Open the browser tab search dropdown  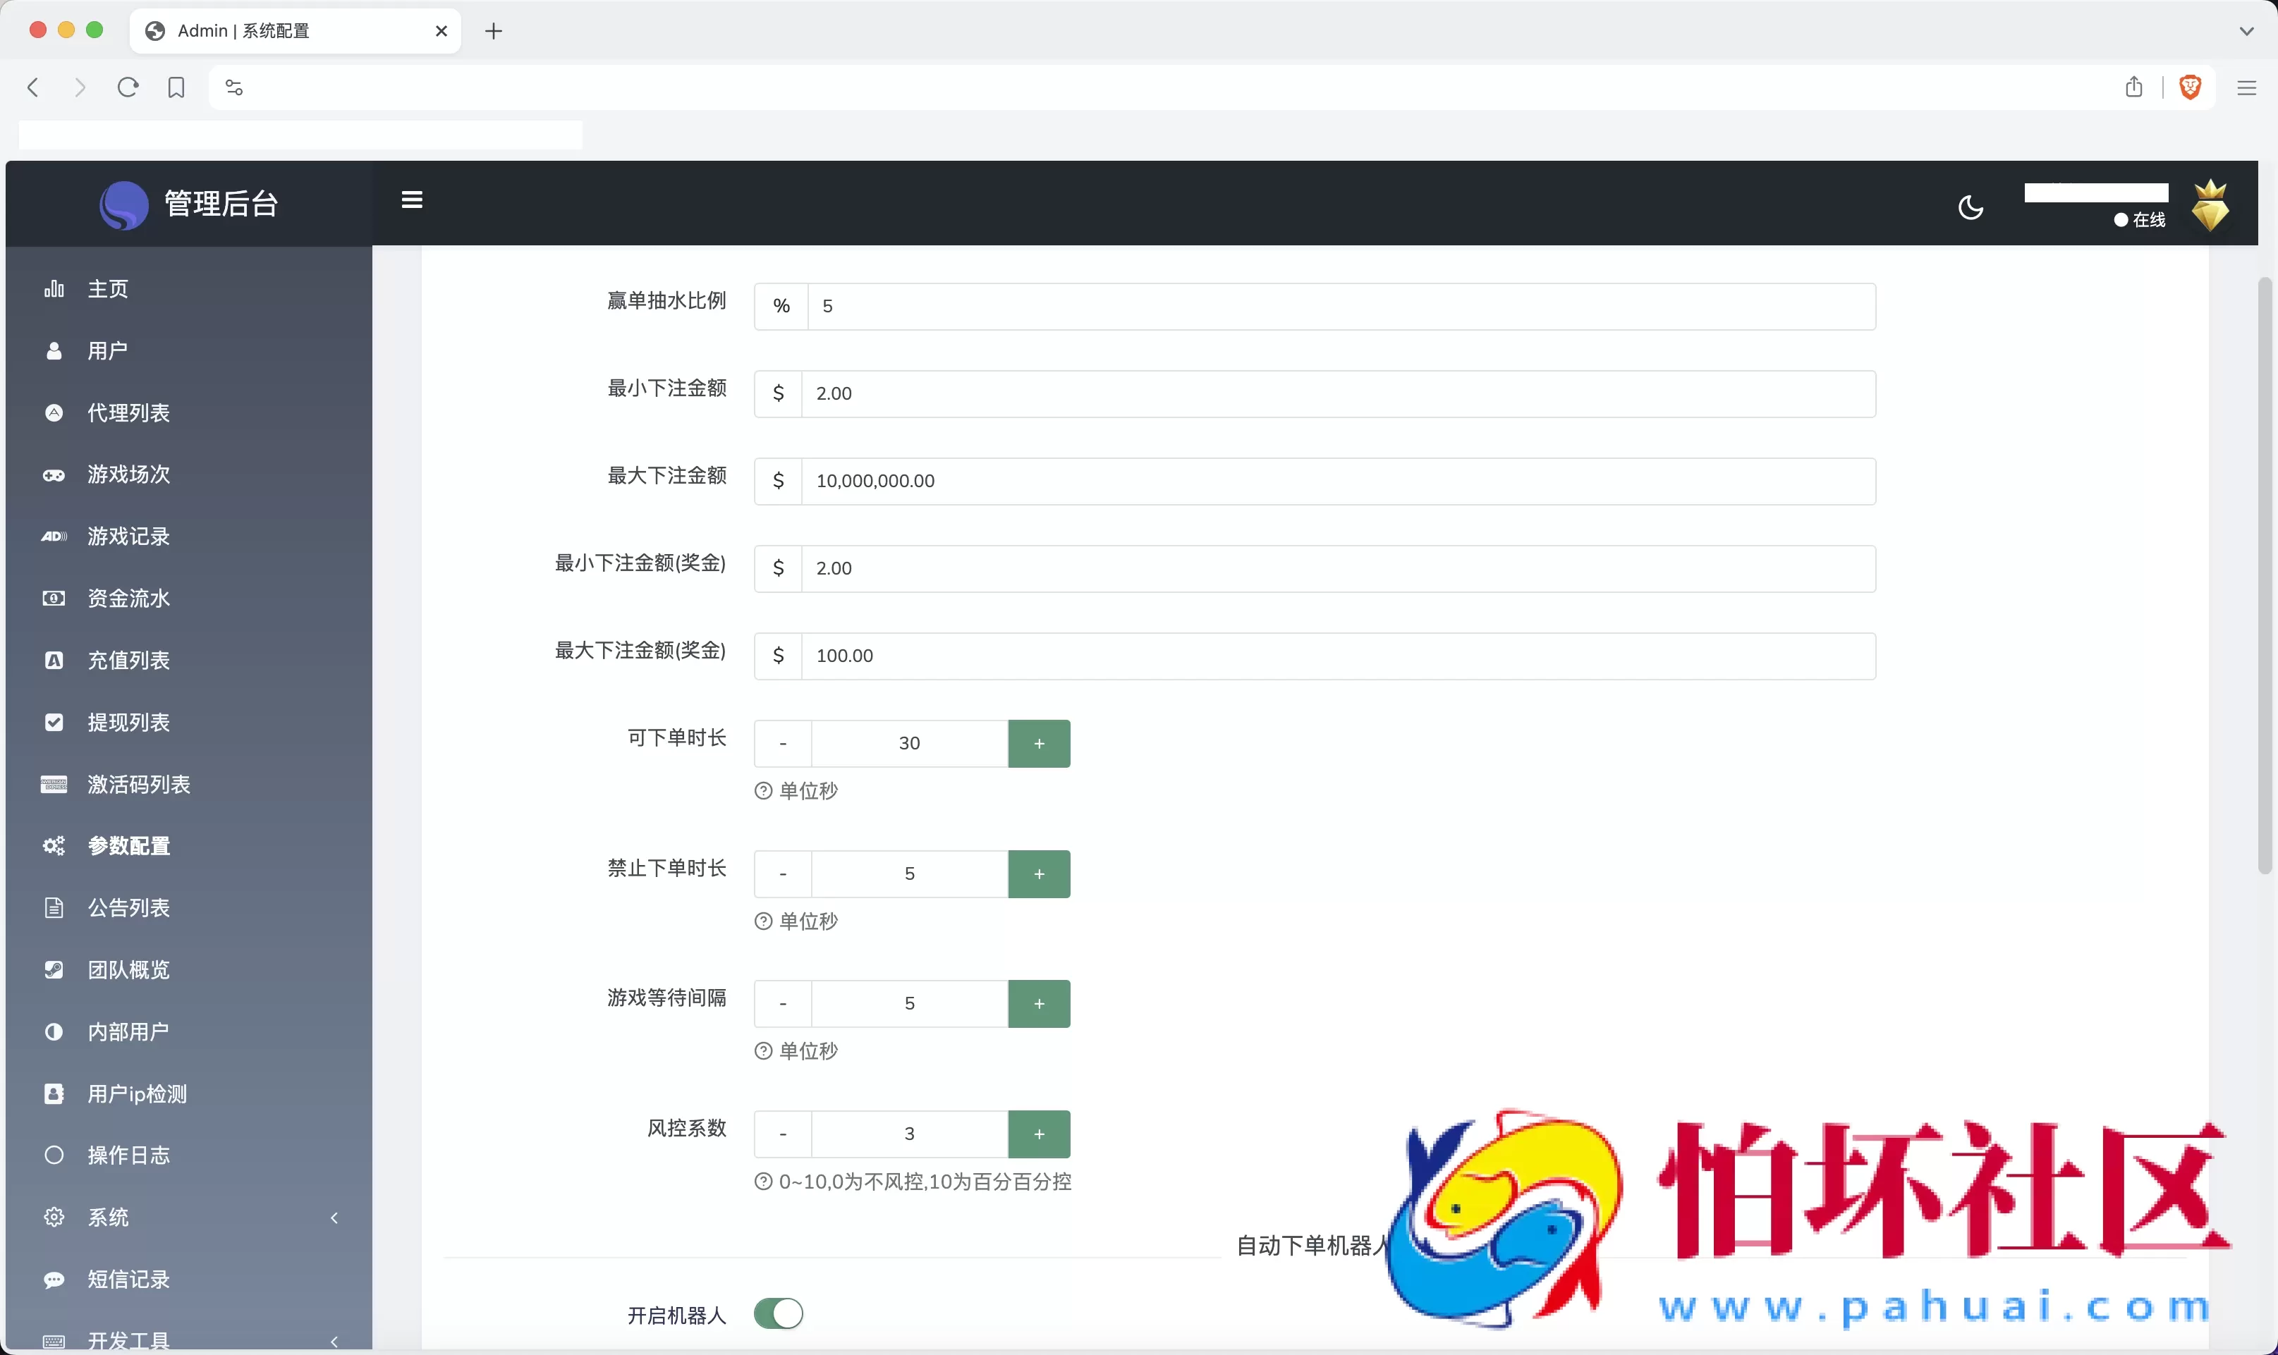2245,30
